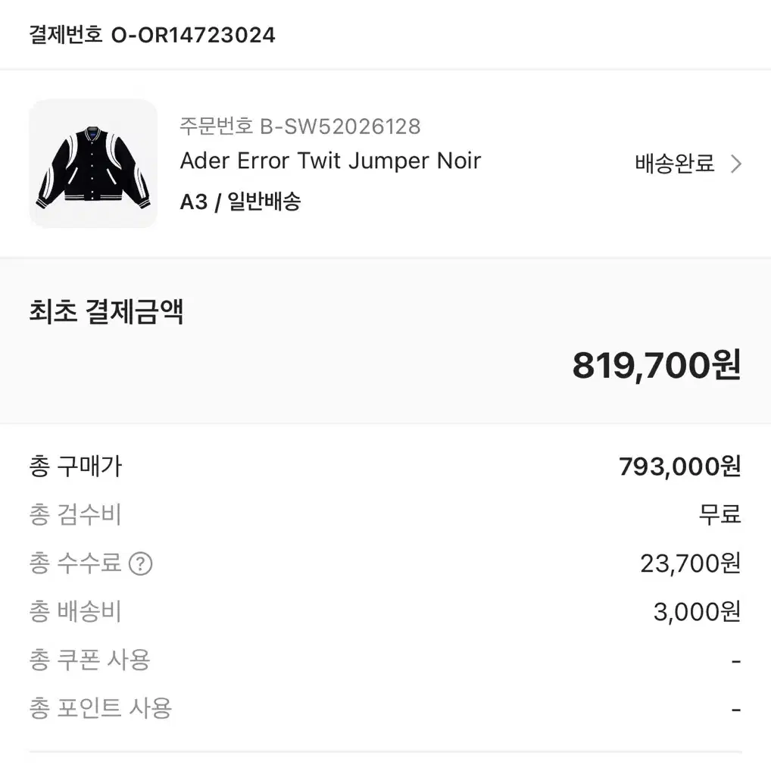Click the 총 검수비 label
Screen dimensions: 771x771
click(x=75, y=515)
